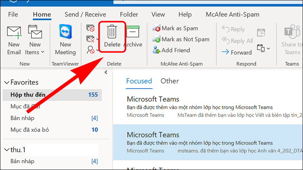Switch to the Focused inbox tab

[x=139, y=81]
